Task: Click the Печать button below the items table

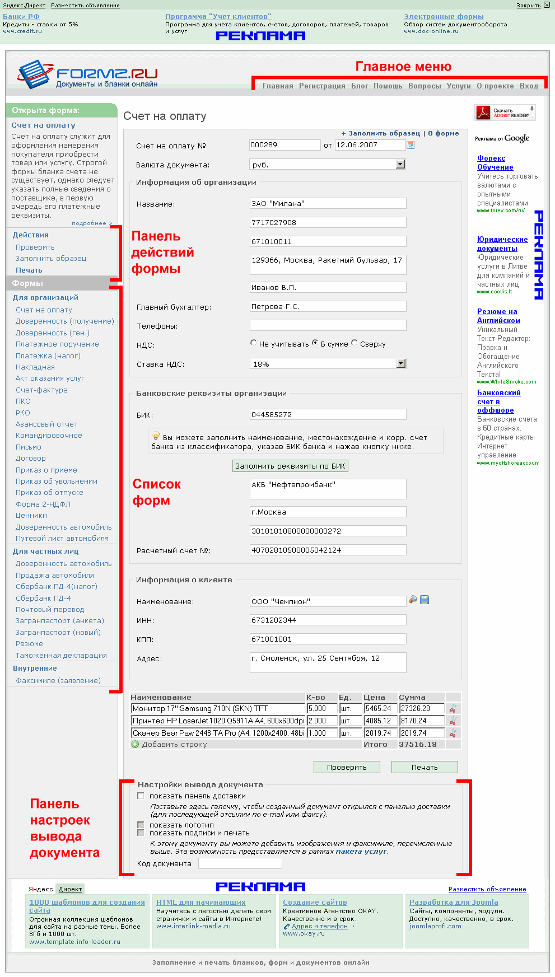Action: click(x=425, y=767)
